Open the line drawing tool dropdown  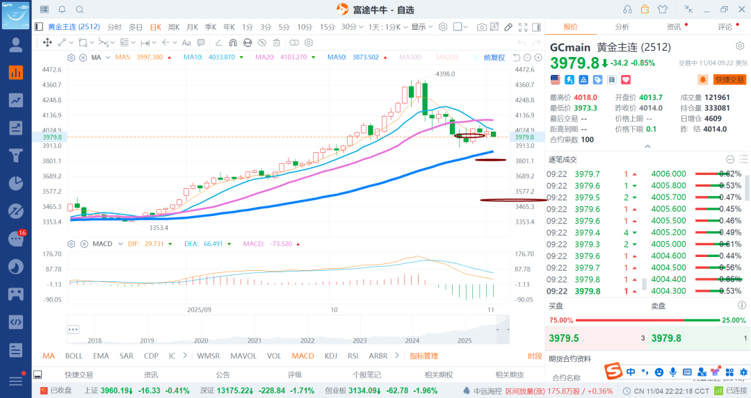(x=65, y=42)
